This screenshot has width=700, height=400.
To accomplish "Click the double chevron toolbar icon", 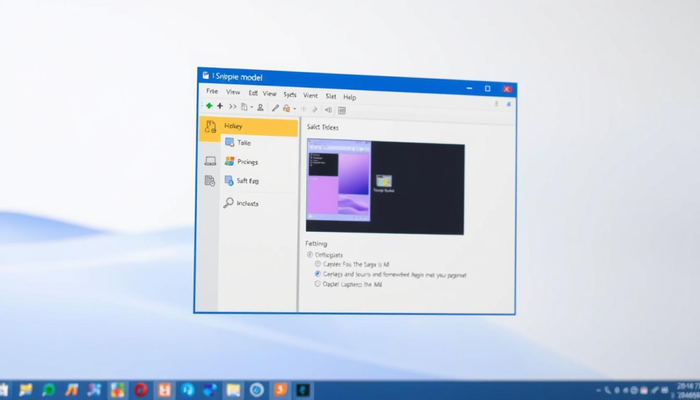I will [x=232, y=107].
